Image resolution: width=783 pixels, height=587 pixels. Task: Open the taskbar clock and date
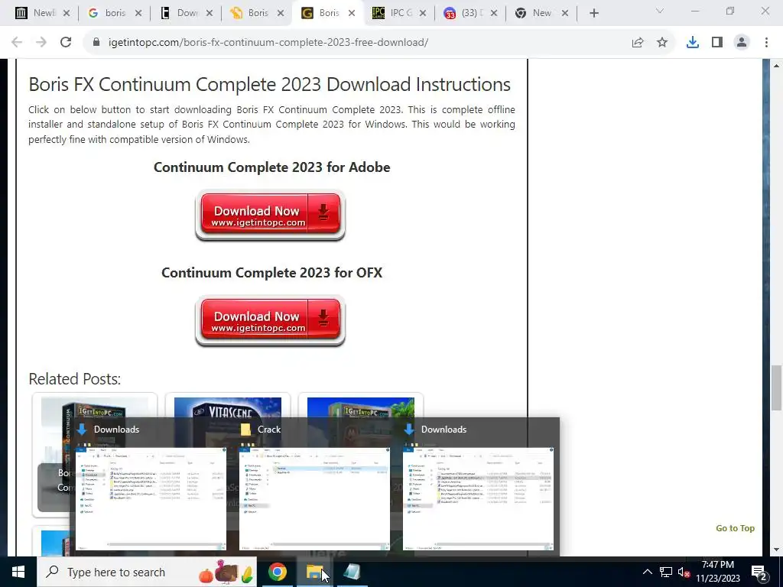[x=718, y=572]
